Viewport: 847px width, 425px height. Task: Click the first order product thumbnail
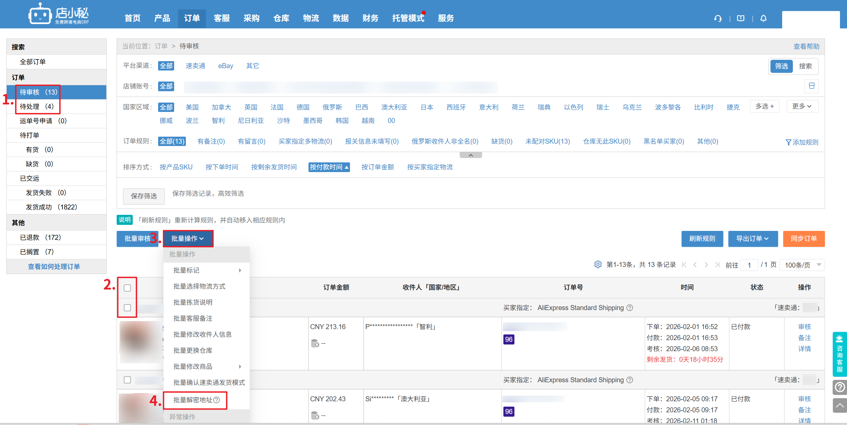[x=140, y=341]
